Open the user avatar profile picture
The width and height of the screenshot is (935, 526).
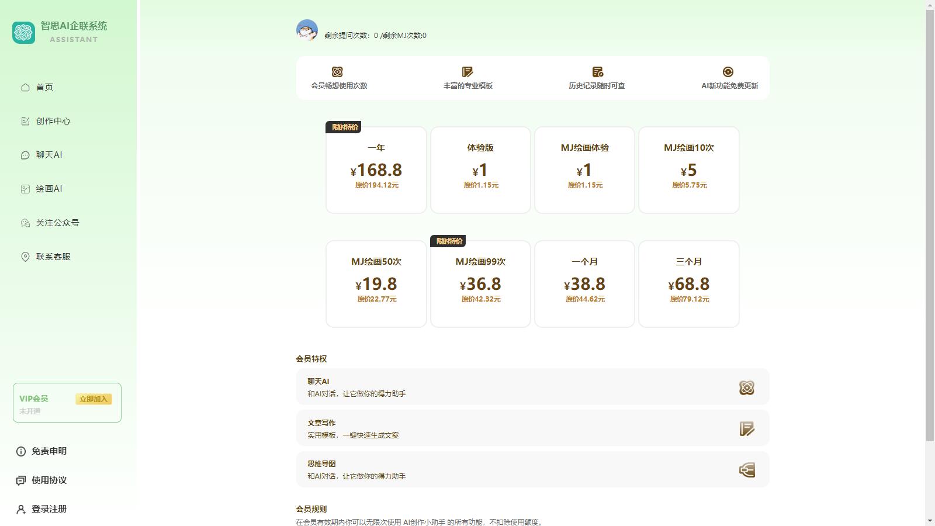point(307,30)
